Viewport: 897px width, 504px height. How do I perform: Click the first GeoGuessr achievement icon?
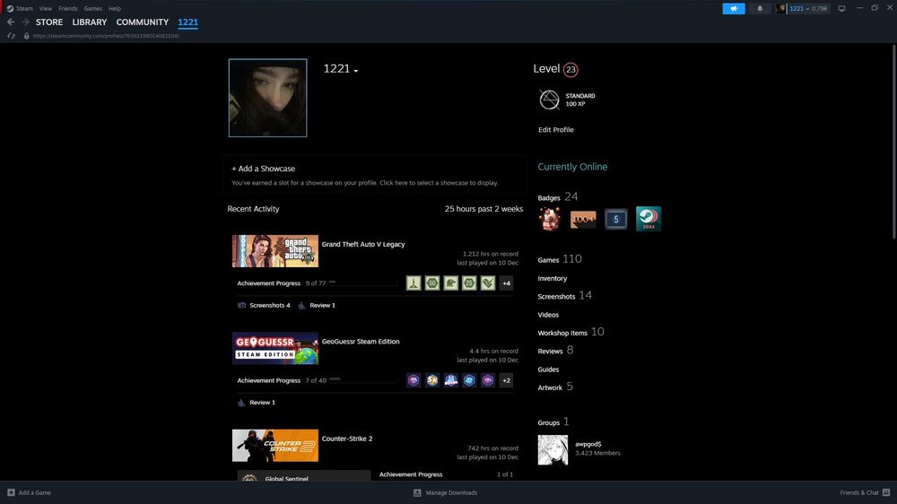coord(414,380)
